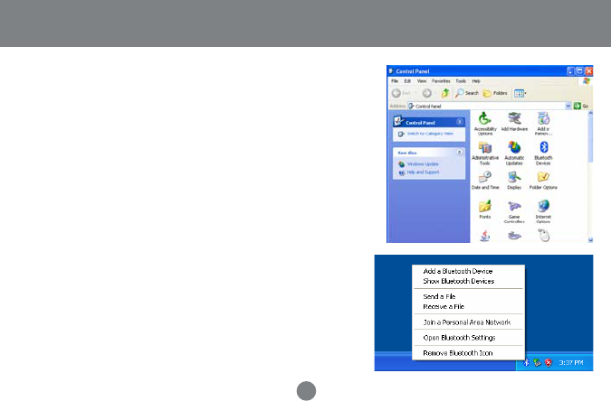
Task: Open the Edit menu
Action: [x=407, y=81]
